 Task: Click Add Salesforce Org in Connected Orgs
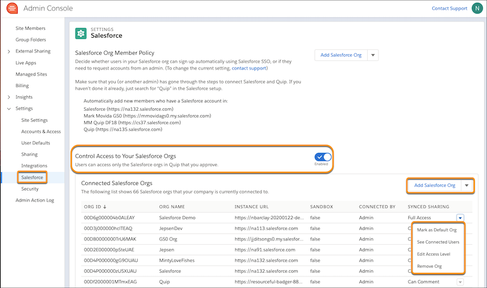point(435,186)
